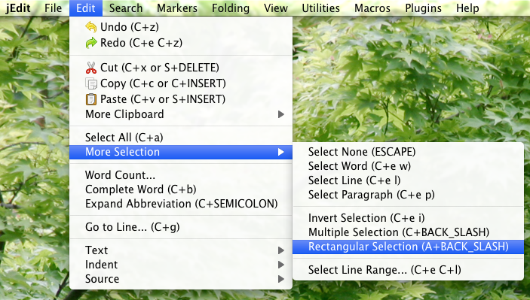Open Word Count... dialog
530x300 pixels.
(x=181, y=175)
